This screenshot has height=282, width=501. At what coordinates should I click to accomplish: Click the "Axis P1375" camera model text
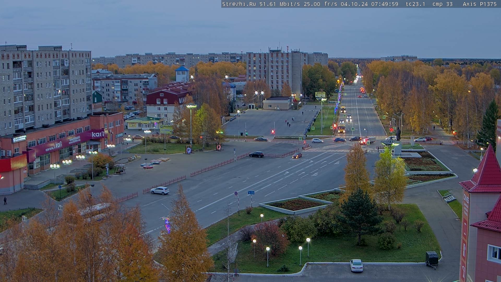click(480, 4)
